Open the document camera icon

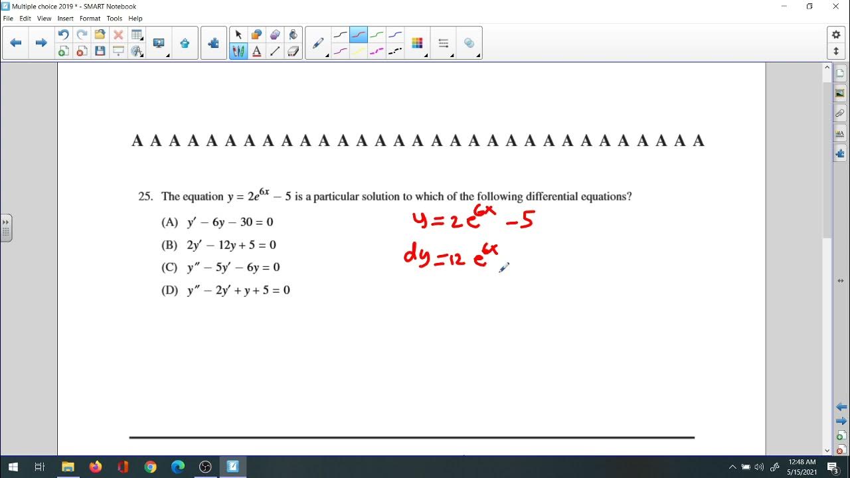tap(185, 43)
